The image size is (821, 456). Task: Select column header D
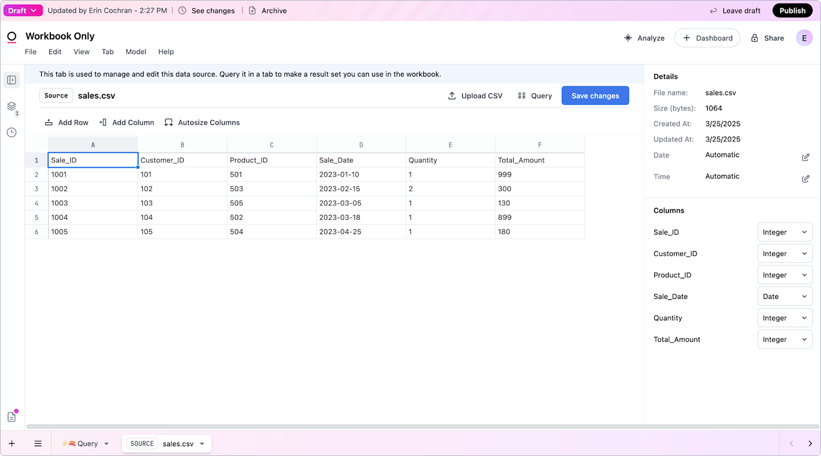[361, 145]
